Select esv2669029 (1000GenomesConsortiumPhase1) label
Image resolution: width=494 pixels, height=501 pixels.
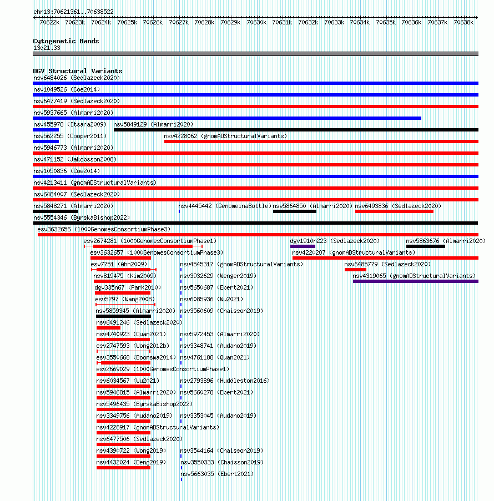pos(163,370)
